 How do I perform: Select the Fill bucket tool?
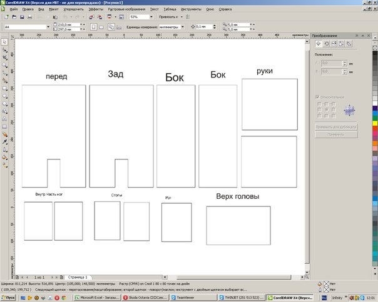pyautogui.click(x=4, y=158)
